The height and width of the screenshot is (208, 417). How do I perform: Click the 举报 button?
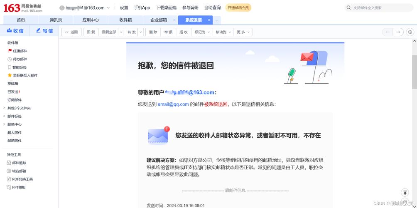(x=168, y=32)
